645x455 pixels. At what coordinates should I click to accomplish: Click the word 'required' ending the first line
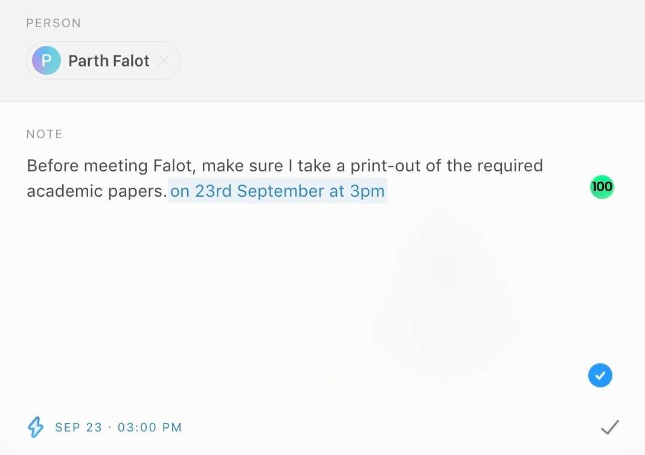click(510, 166)
